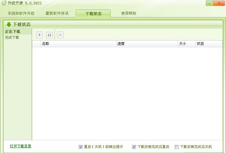Switch to 系统和软件升级 tab
Screen dimensions: 226x153
pos(21,13)
